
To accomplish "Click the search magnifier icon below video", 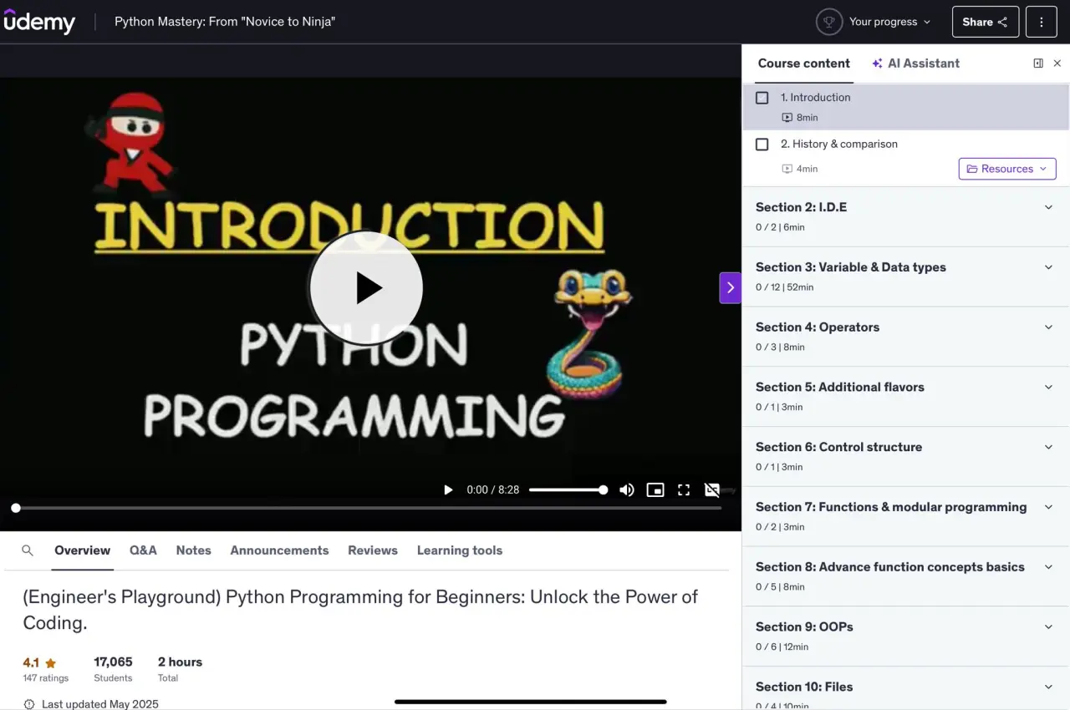I will pos(28,550).
